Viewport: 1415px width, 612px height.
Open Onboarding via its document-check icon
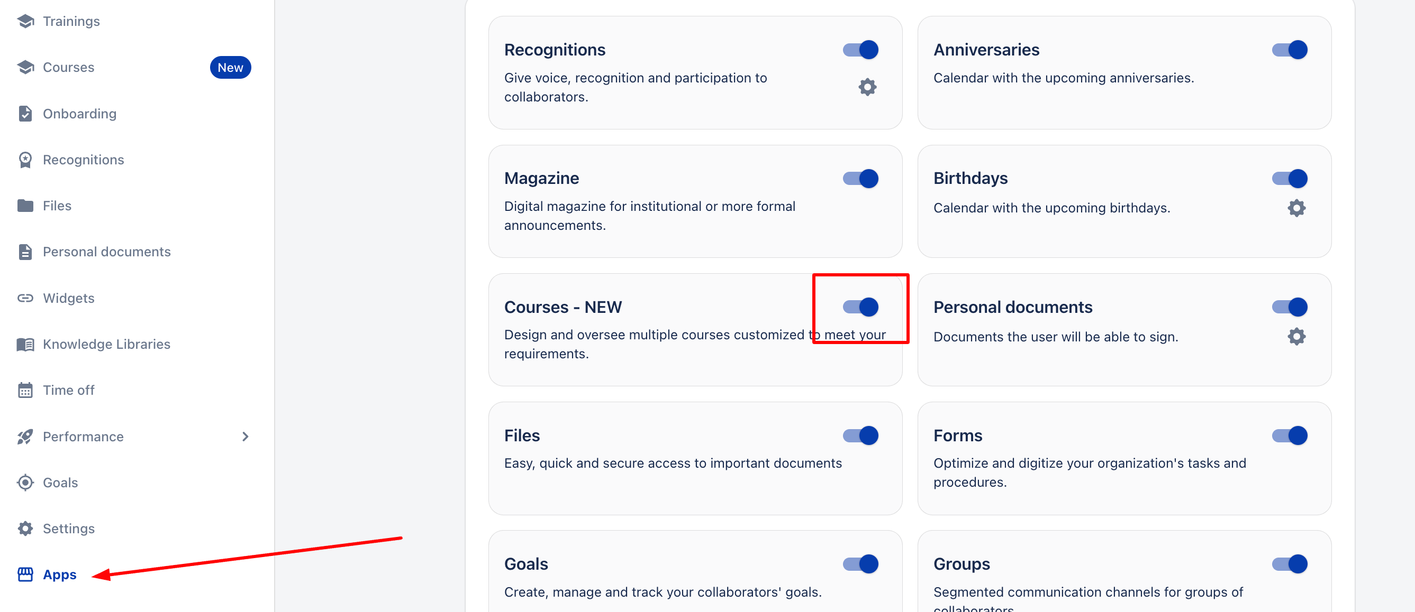25,114
